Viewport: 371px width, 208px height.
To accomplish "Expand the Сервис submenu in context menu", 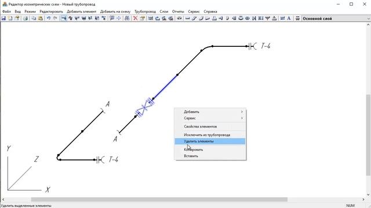I will [210, 118].
